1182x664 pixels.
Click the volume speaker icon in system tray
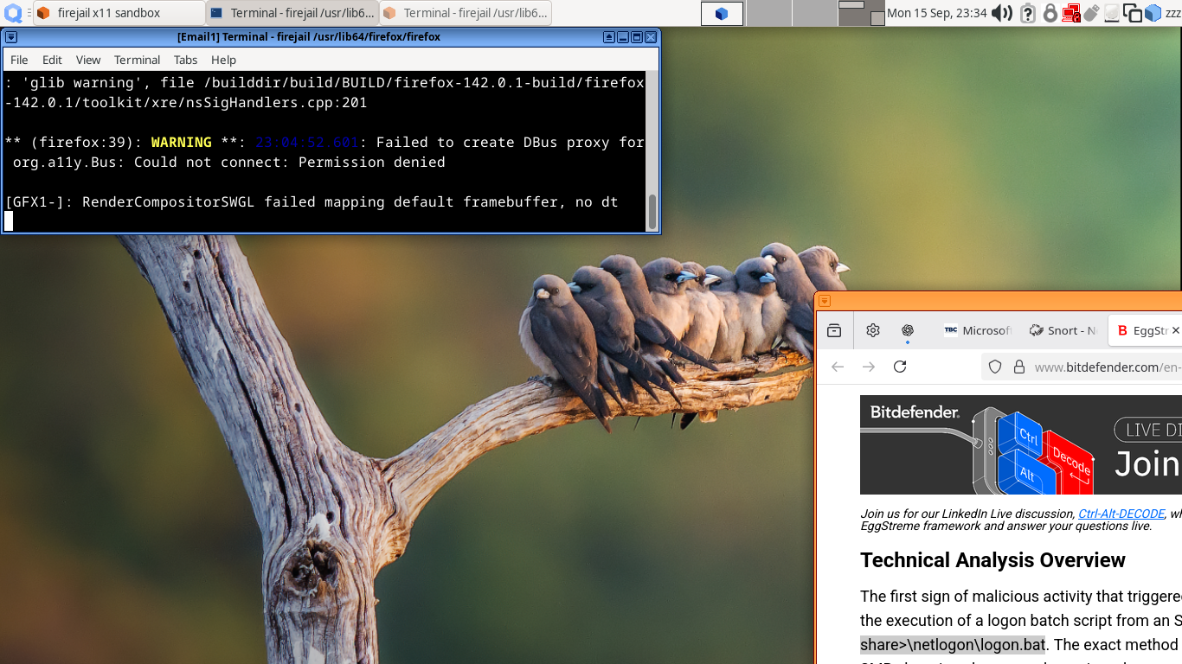point(1001,13)
